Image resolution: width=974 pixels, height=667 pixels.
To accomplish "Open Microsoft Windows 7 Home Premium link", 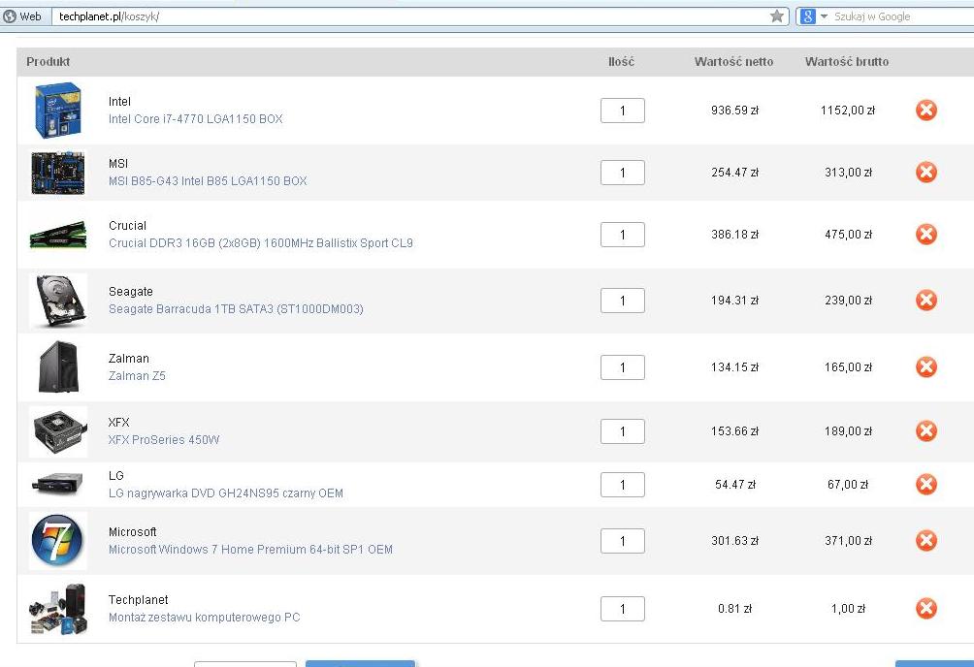I will point(251,550).
